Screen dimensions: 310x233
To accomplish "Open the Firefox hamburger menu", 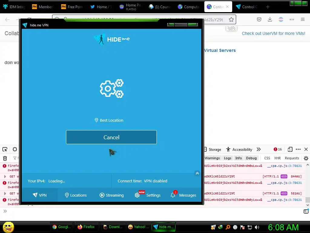I will tap(302, 19).
